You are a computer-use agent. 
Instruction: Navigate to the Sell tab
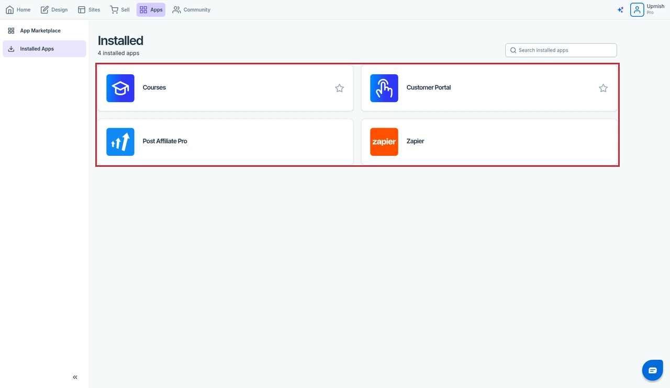[120, 10]
